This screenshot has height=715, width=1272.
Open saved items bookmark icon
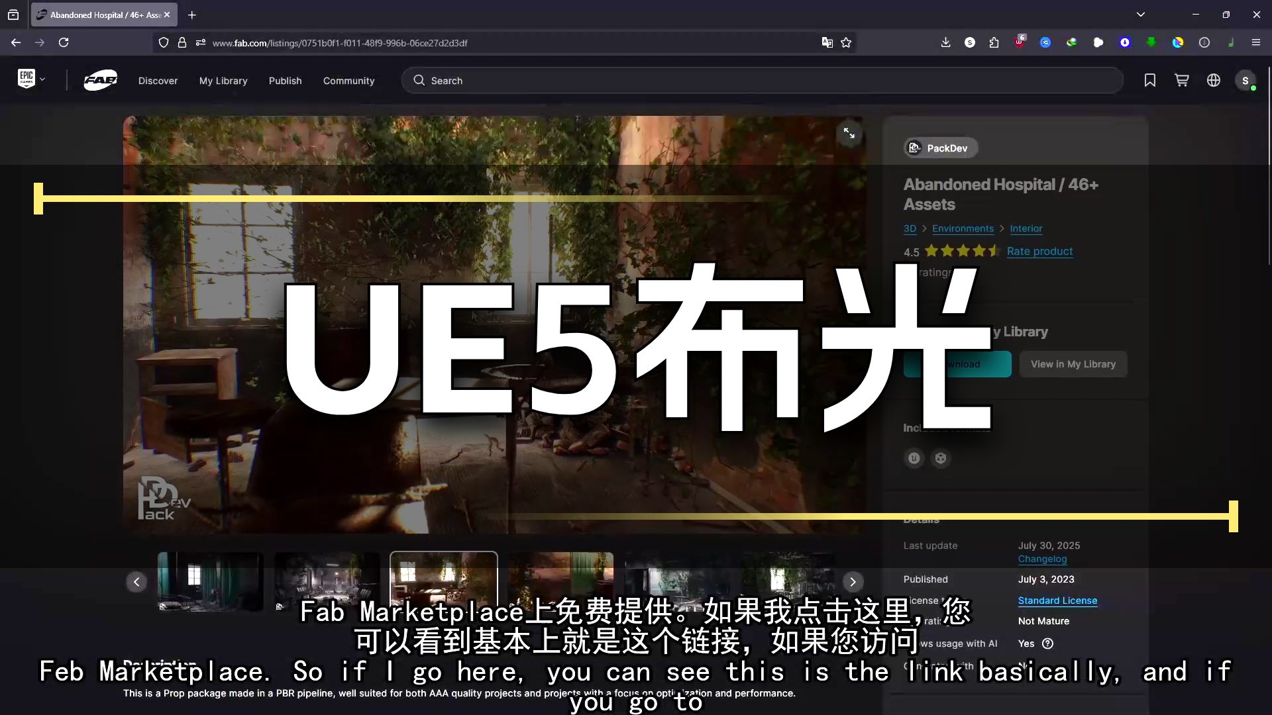[x=1150, y=80]
